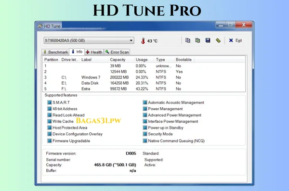Sort by the Capacity column header
This screenshot has width=289, height=191.
[121, 60]
